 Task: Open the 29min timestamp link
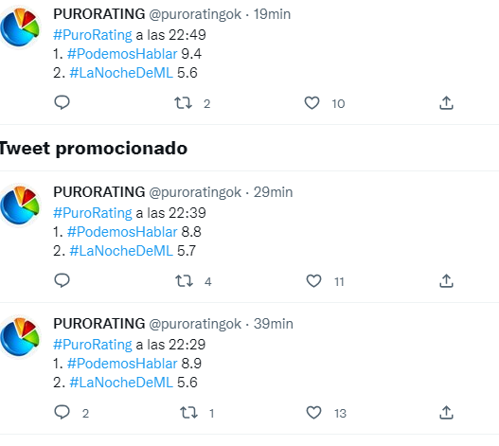pyautogui.click(x=273, y=192)
